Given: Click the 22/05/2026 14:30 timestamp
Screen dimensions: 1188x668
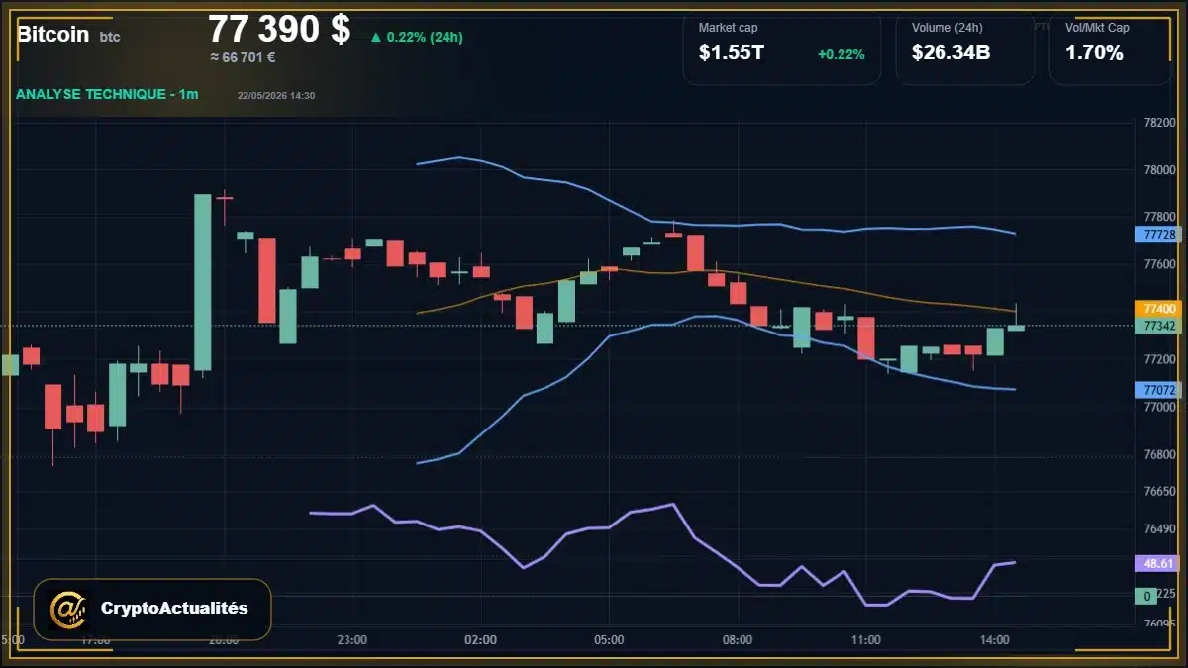Looking at the screenshot, I should point(276,95).
